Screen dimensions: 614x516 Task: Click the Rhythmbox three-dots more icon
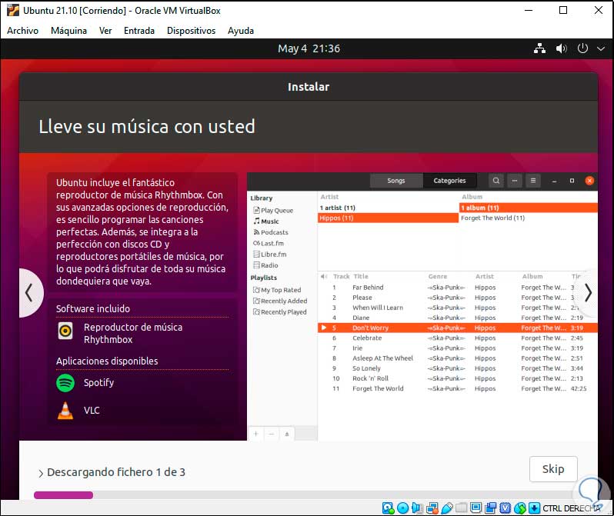click(515, 181)
